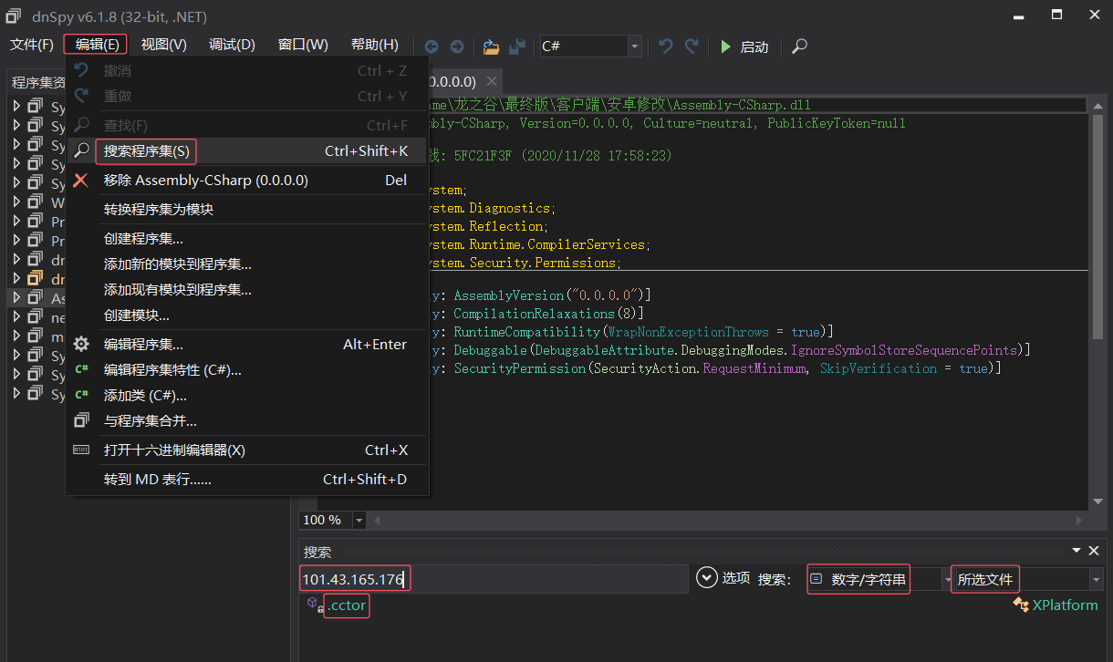The width and height of the screenshot is (1113, 662).
Task: Select 搜索程序集(S) from the edit menu
Action: [147, 151]
